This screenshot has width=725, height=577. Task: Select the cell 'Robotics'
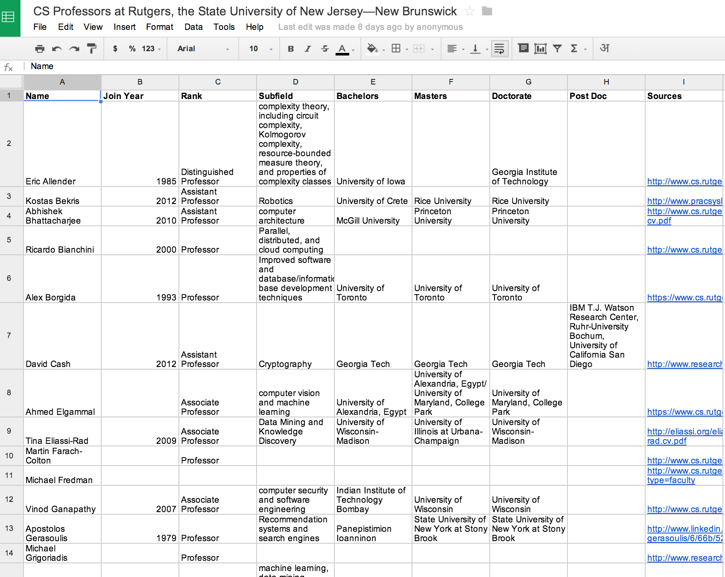point(295,197)
